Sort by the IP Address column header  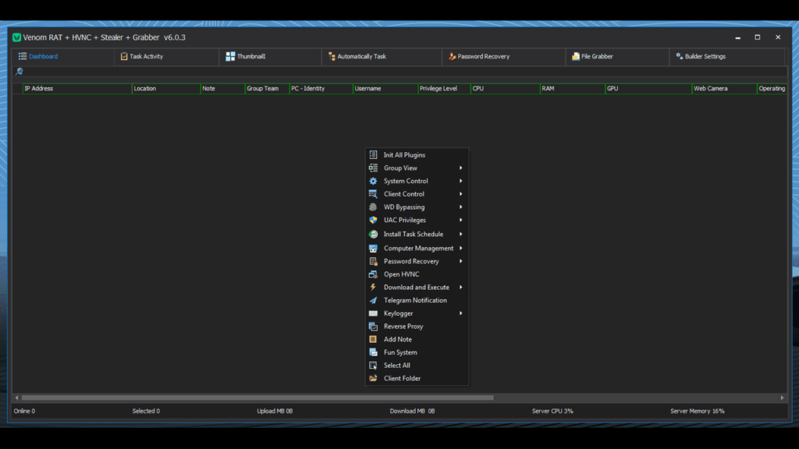(77, 89)
